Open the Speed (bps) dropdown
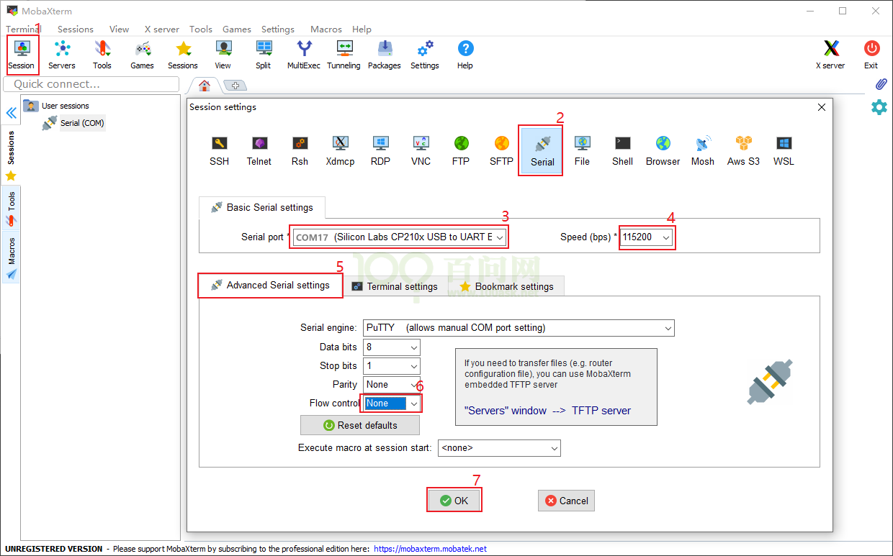The height and width of the screenshot is (556, 893). (647, 237)
